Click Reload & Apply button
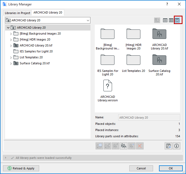 pyautogui.click(x=21, y=168)
